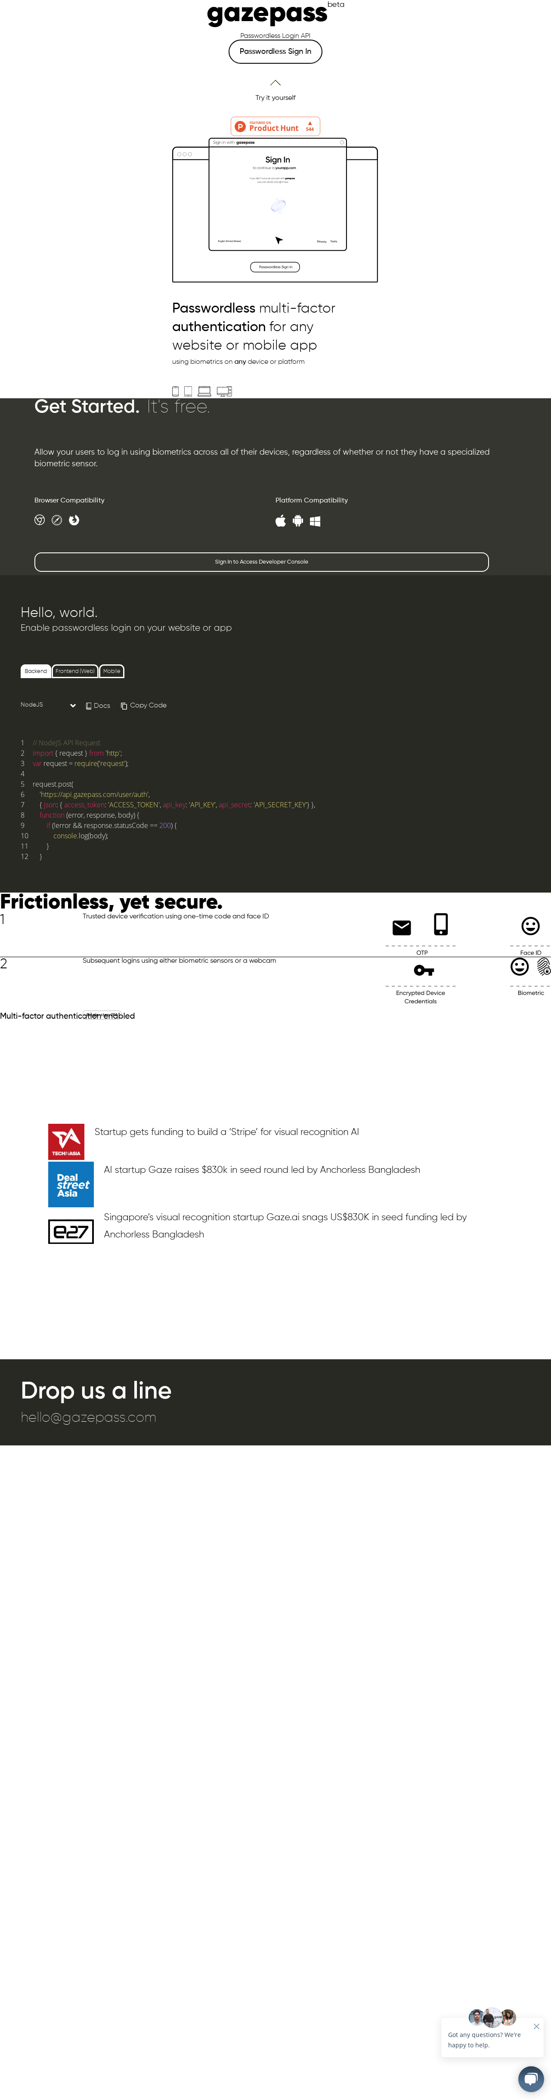Open the e27 Gaze.ai seed funding article
The width and height of the screenshot is (551, 2099).
click(x=285, y=1225)
